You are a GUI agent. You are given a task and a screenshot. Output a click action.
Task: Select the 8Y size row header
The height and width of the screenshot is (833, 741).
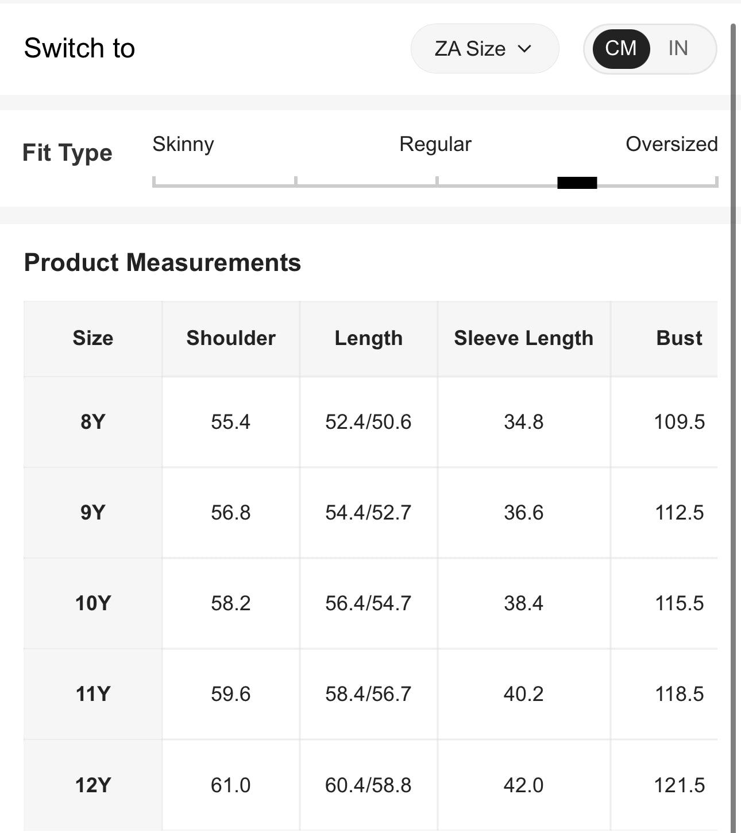point(92,422)
